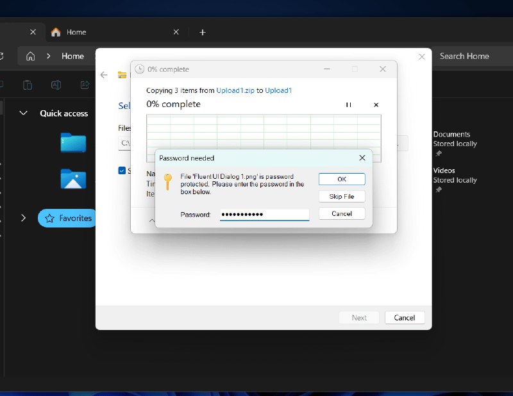
Task: Collapse the Quick access section
Action: (x=23, y=113)
